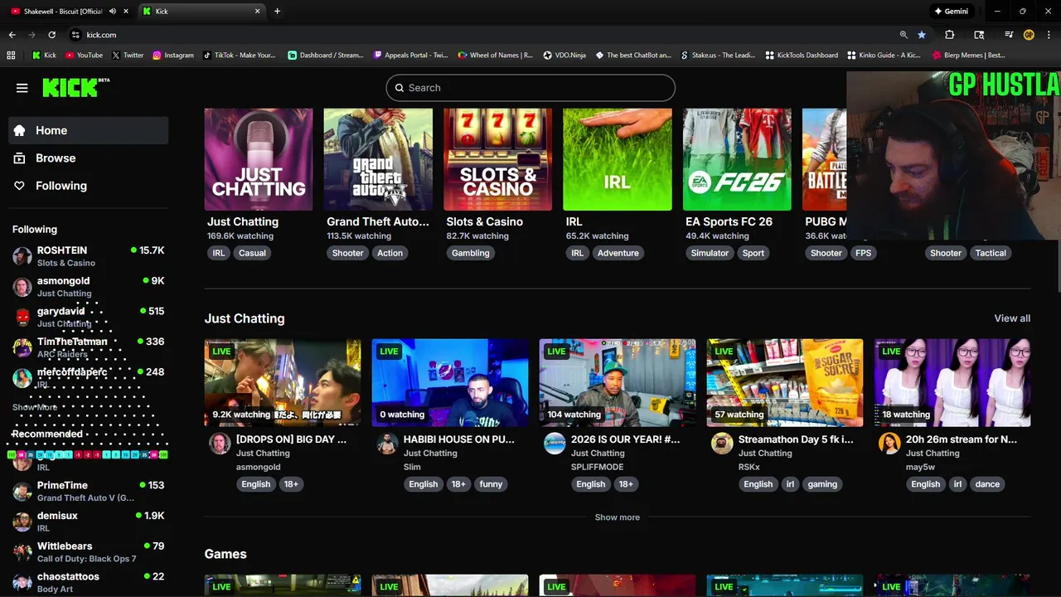Open the Streamathon Day 5 stream thumbnail

(x=785, y=382)
